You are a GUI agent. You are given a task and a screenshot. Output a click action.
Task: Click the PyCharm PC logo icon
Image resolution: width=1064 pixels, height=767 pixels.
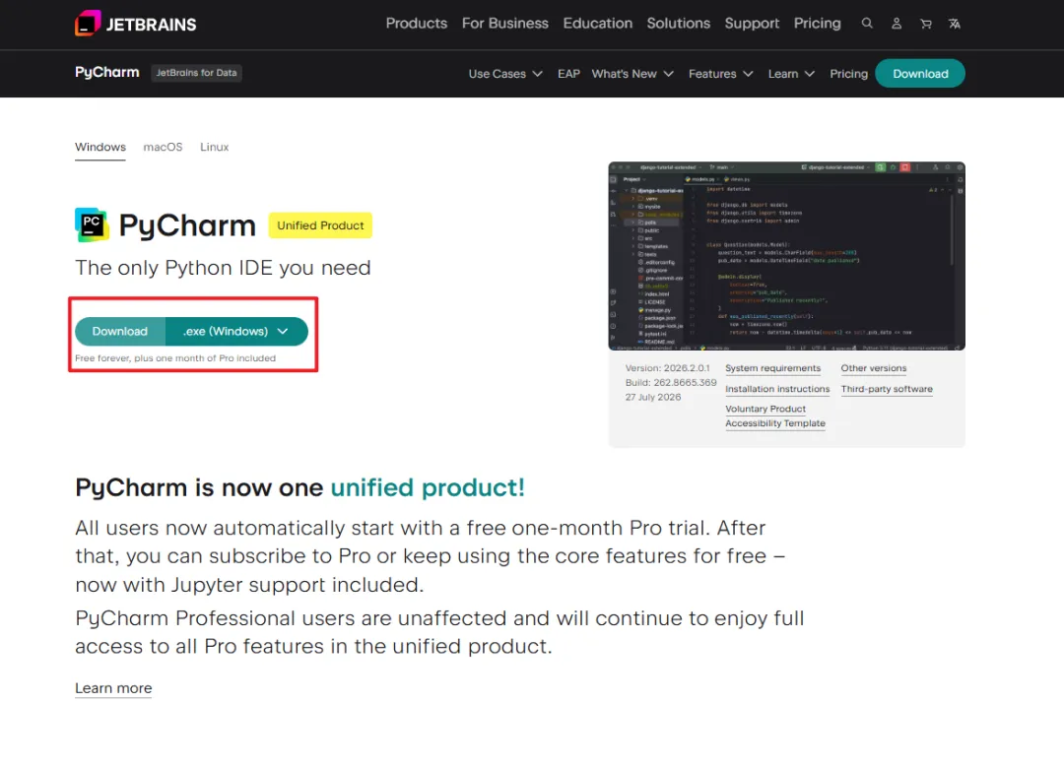tap(92, 225)
